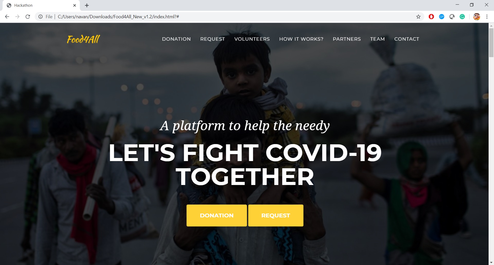Close the Hackathon tab

tap(75, 5)
